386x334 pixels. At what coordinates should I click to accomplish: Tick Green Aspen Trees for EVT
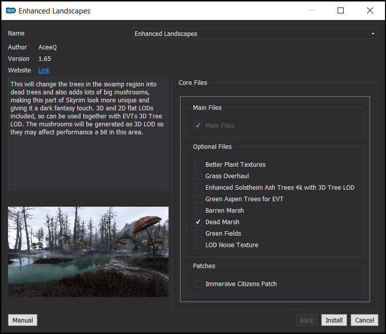pyautogui.click(x=198, y=199)
